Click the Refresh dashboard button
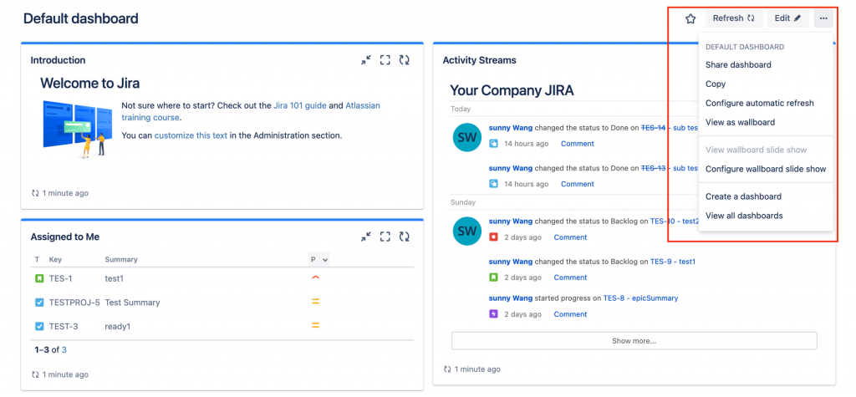This screenshot has width=856, height=397. tap(734, 18)
